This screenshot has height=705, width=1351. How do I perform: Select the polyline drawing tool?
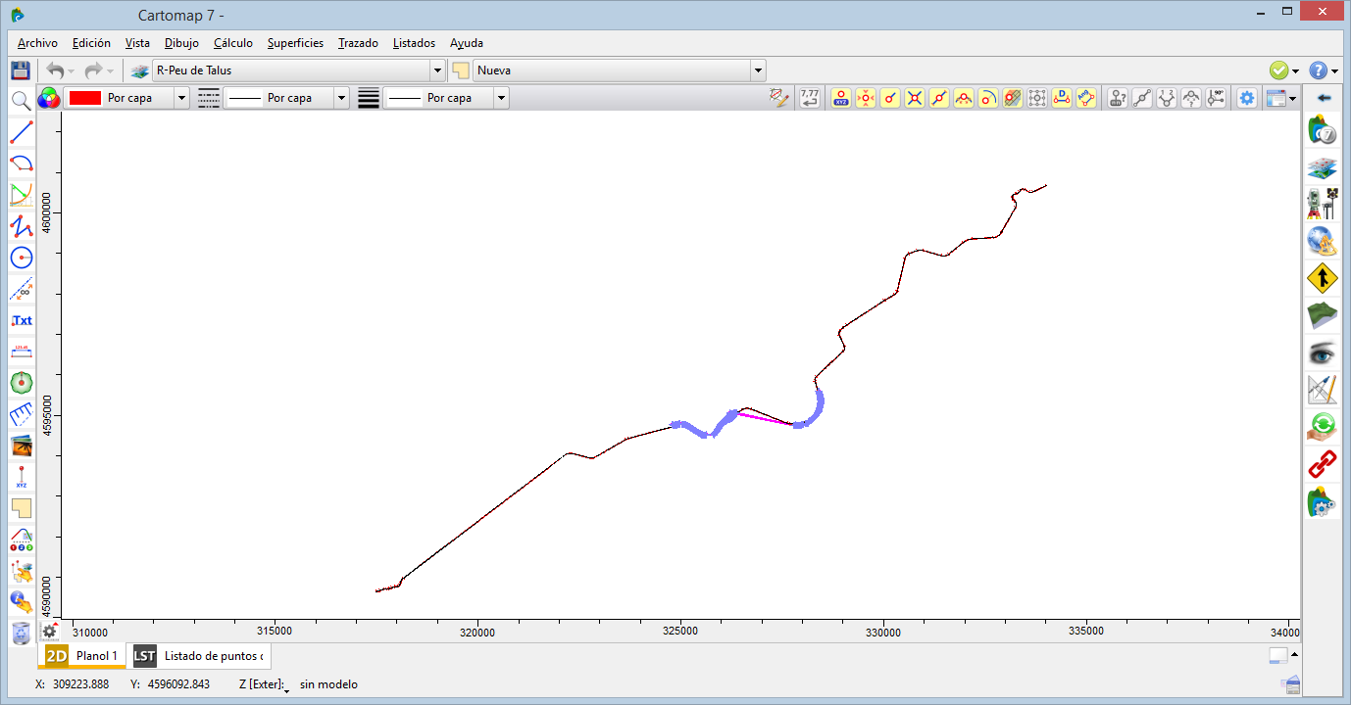point(22,225)
